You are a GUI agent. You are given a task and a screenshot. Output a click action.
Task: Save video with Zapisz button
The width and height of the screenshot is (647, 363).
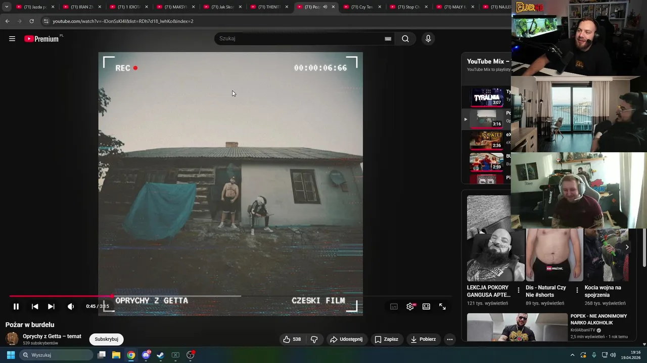(x=386, y=339)
